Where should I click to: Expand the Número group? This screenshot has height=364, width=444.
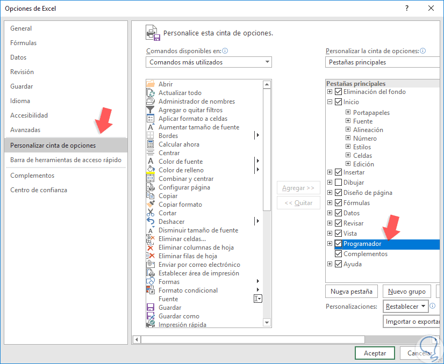coord(348,138)
